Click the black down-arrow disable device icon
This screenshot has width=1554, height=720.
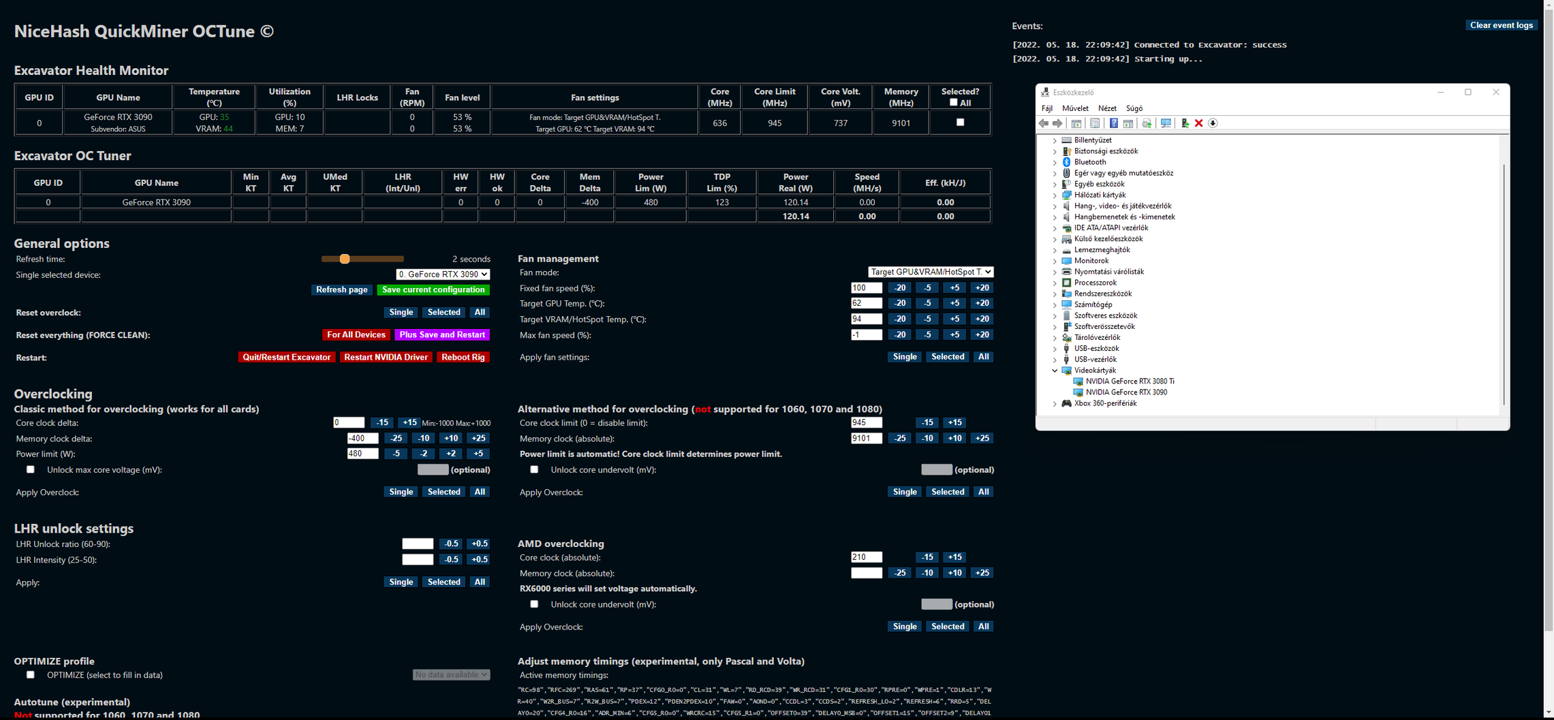click(1213, 123)
